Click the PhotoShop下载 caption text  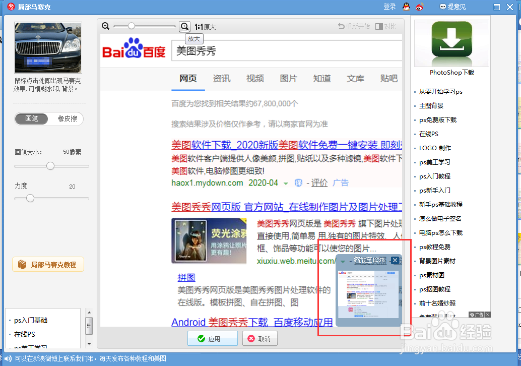(451, 73)
